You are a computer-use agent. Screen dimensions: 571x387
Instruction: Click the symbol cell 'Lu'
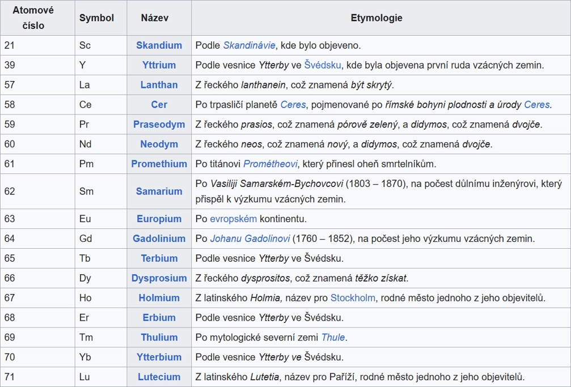pos(101,376)
